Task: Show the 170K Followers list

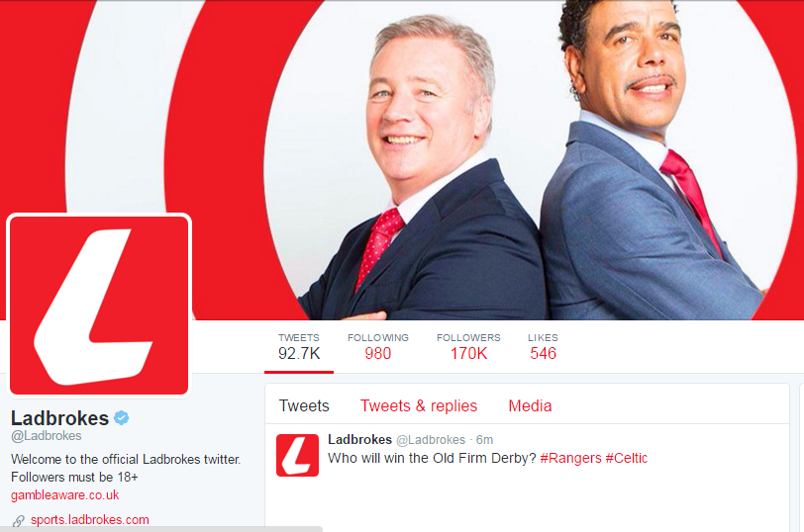Action: coord(468,347)
